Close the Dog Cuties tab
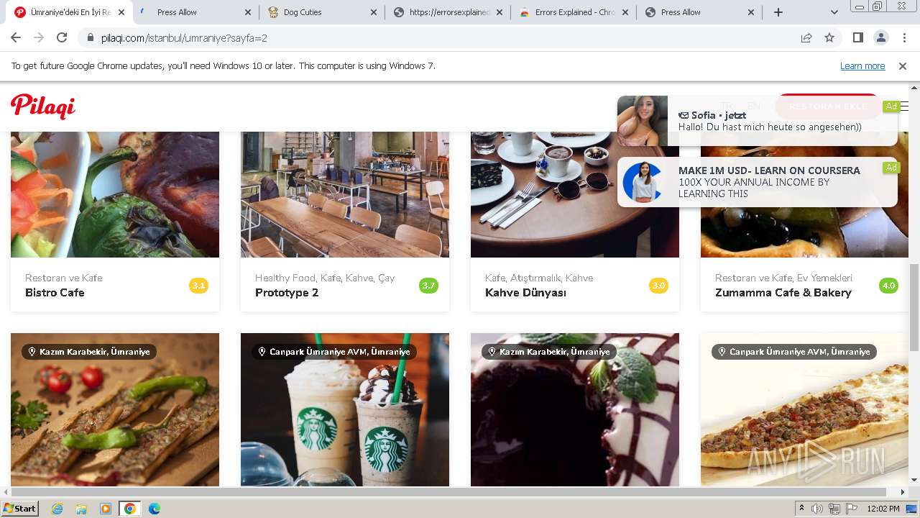Image resolution: width=920 pixels, height=518 pixels. [x=374, y=12]
